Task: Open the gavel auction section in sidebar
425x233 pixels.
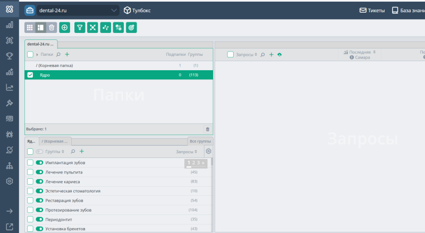Action: 10,103
